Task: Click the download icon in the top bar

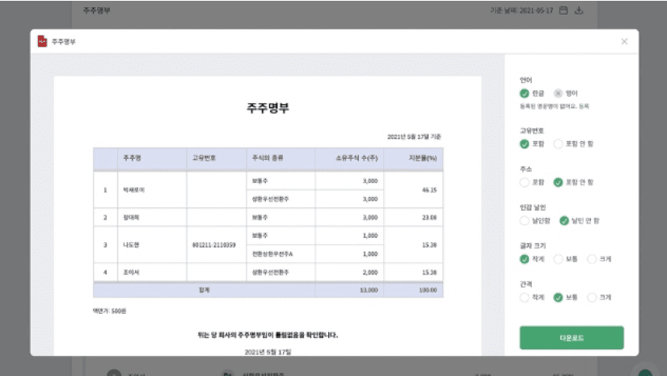Action: [x=579, y=10]
